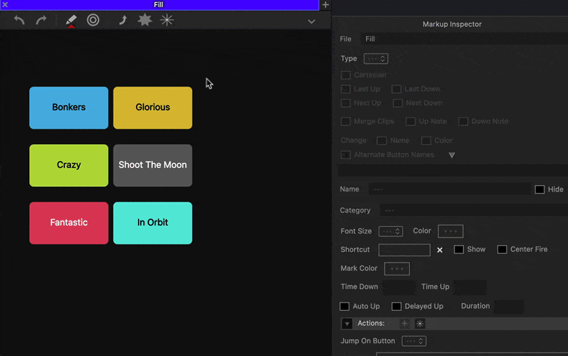Open the Jump On Button dropdown
Image resolution: width=568 pixels, height=356 pixels.
pos(414,341)
